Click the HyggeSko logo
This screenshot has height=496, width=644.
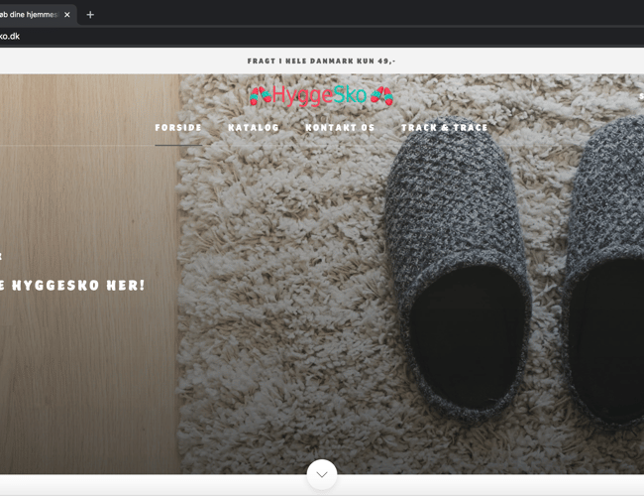[321, 95]
